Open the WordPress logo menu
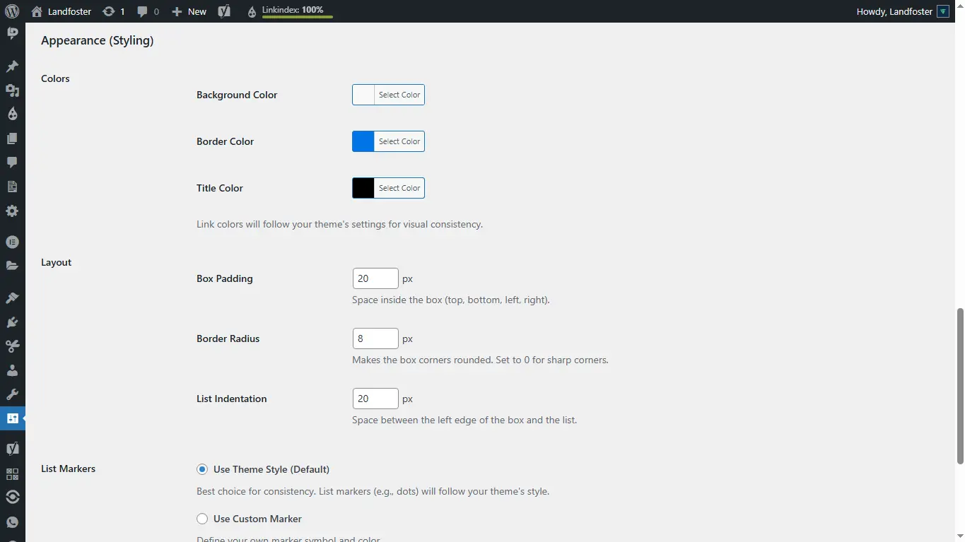Screen dimensions: 965x542 (11, 11)
